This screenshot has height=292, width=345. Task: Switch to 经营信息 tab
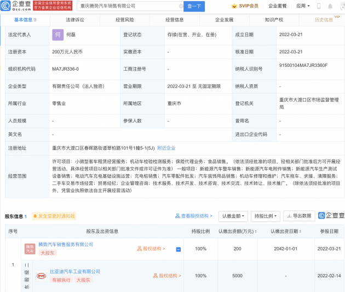[x=175, y=20]
